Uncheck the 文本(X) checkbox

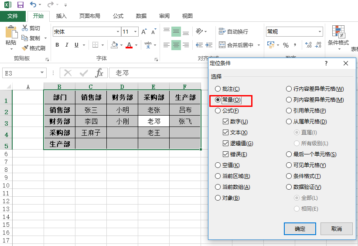pos(225,133)
